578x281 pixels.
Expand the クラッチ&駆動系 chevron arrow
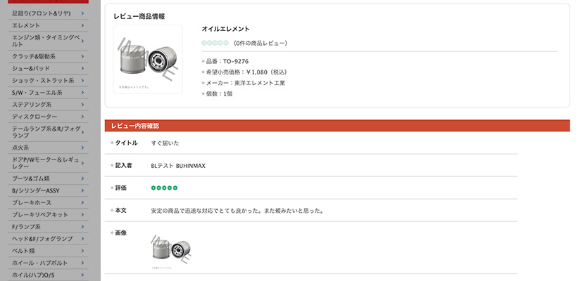(x=82, y=56)
